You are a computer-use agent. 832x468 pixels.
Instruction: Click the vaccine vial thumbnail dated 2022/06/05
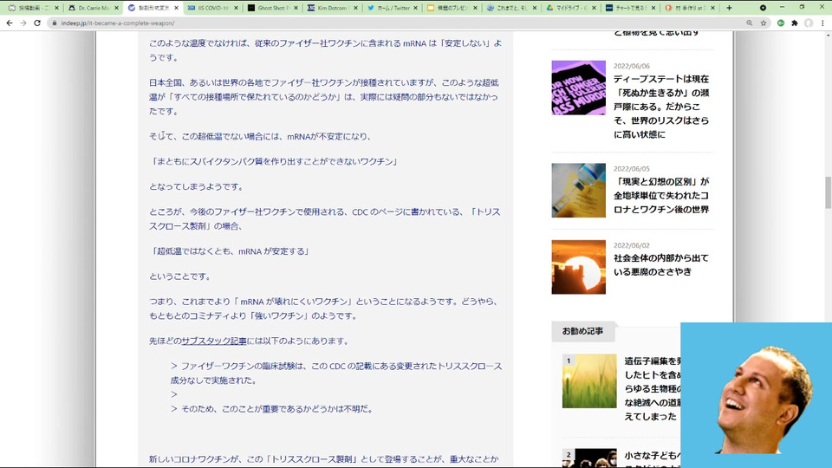coord(578,190)
